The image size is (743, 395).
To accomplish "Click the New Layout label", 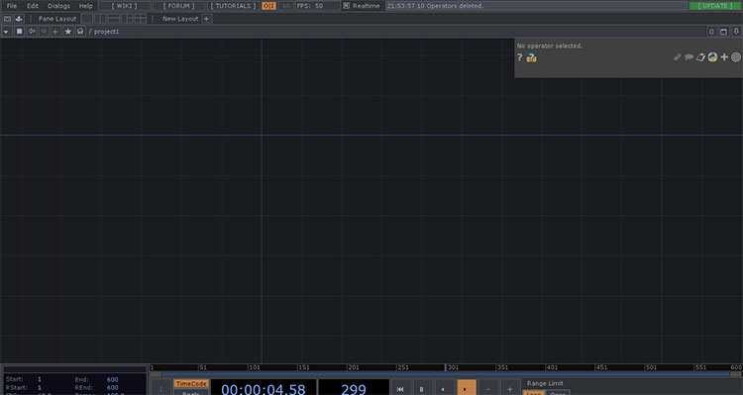I will pyautogui.click(x=180, y=19).
